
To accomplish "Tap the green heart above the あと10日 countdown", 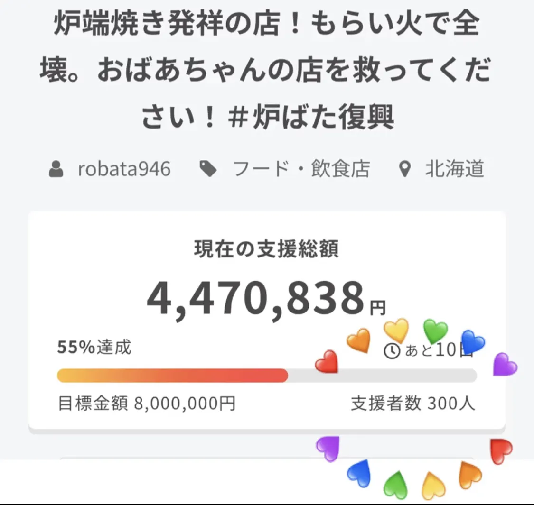I will click(435, 331).
